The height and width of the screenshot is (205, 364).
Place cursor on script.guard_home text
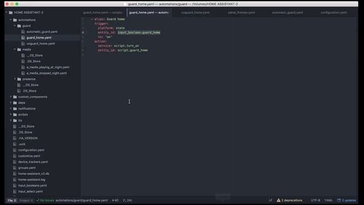(133, 50)
